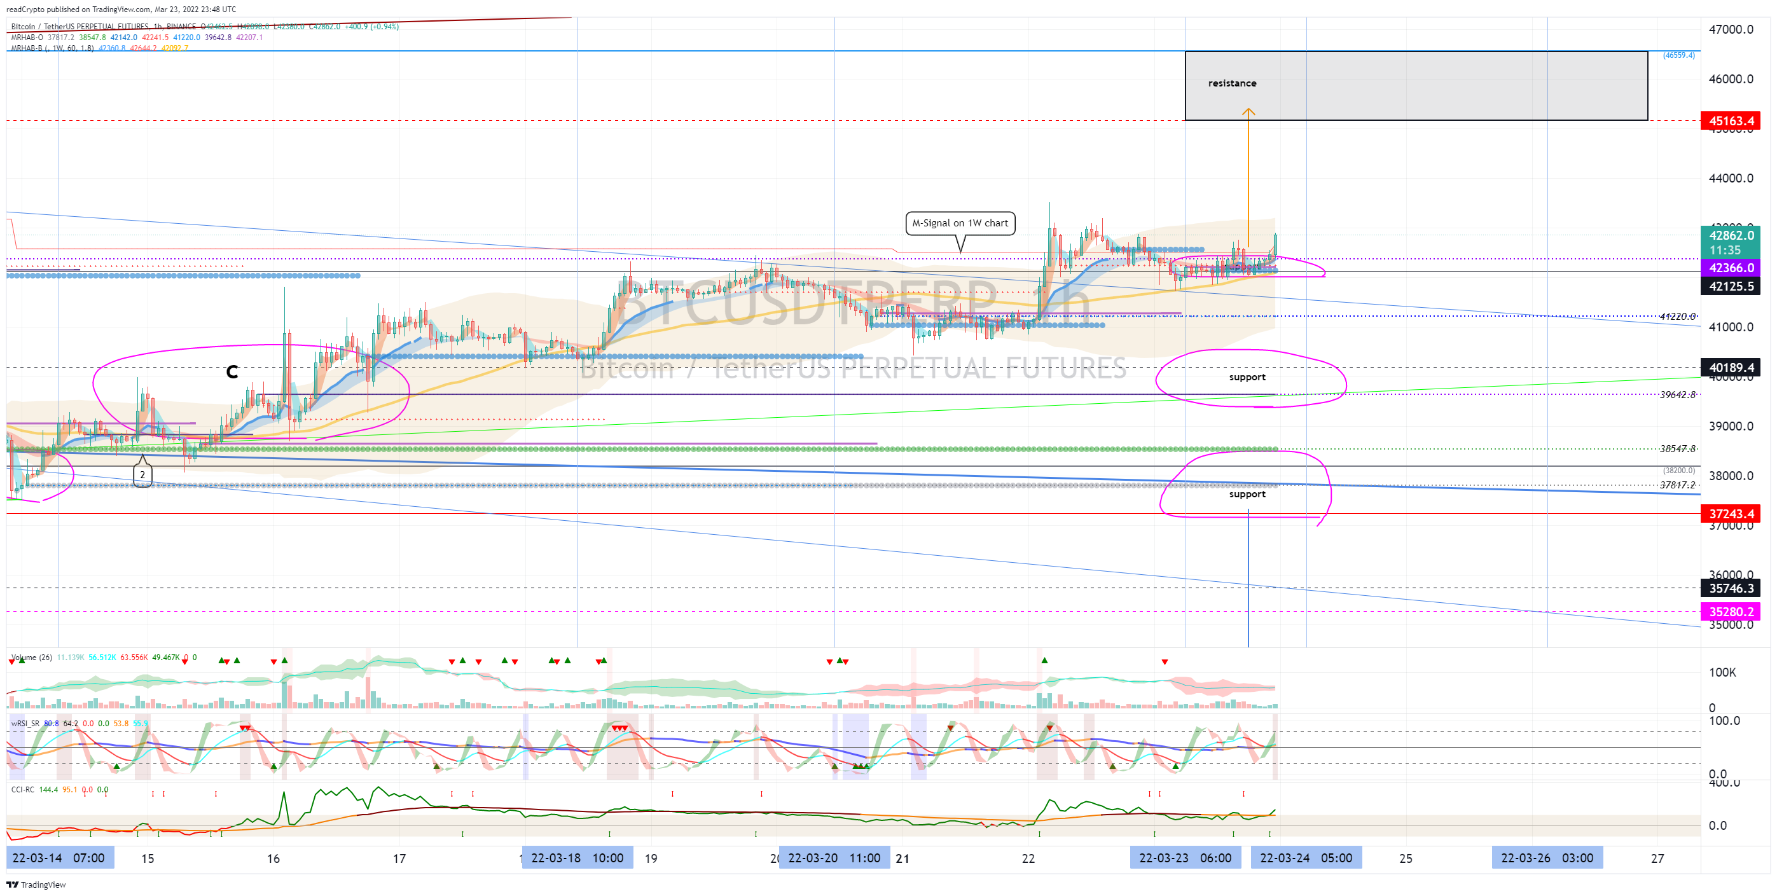Click the red 45163.4 price label
This screenshot has width=1777, height=896.
point(1731,121)
